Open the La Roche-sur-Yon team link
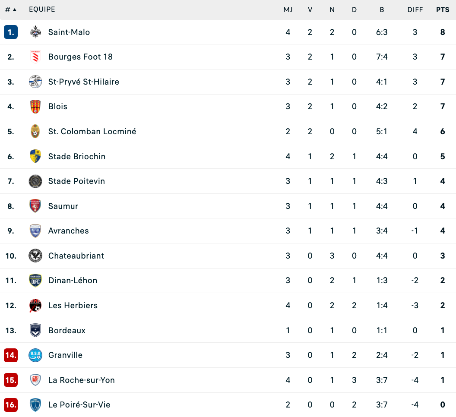 [82, 380]
